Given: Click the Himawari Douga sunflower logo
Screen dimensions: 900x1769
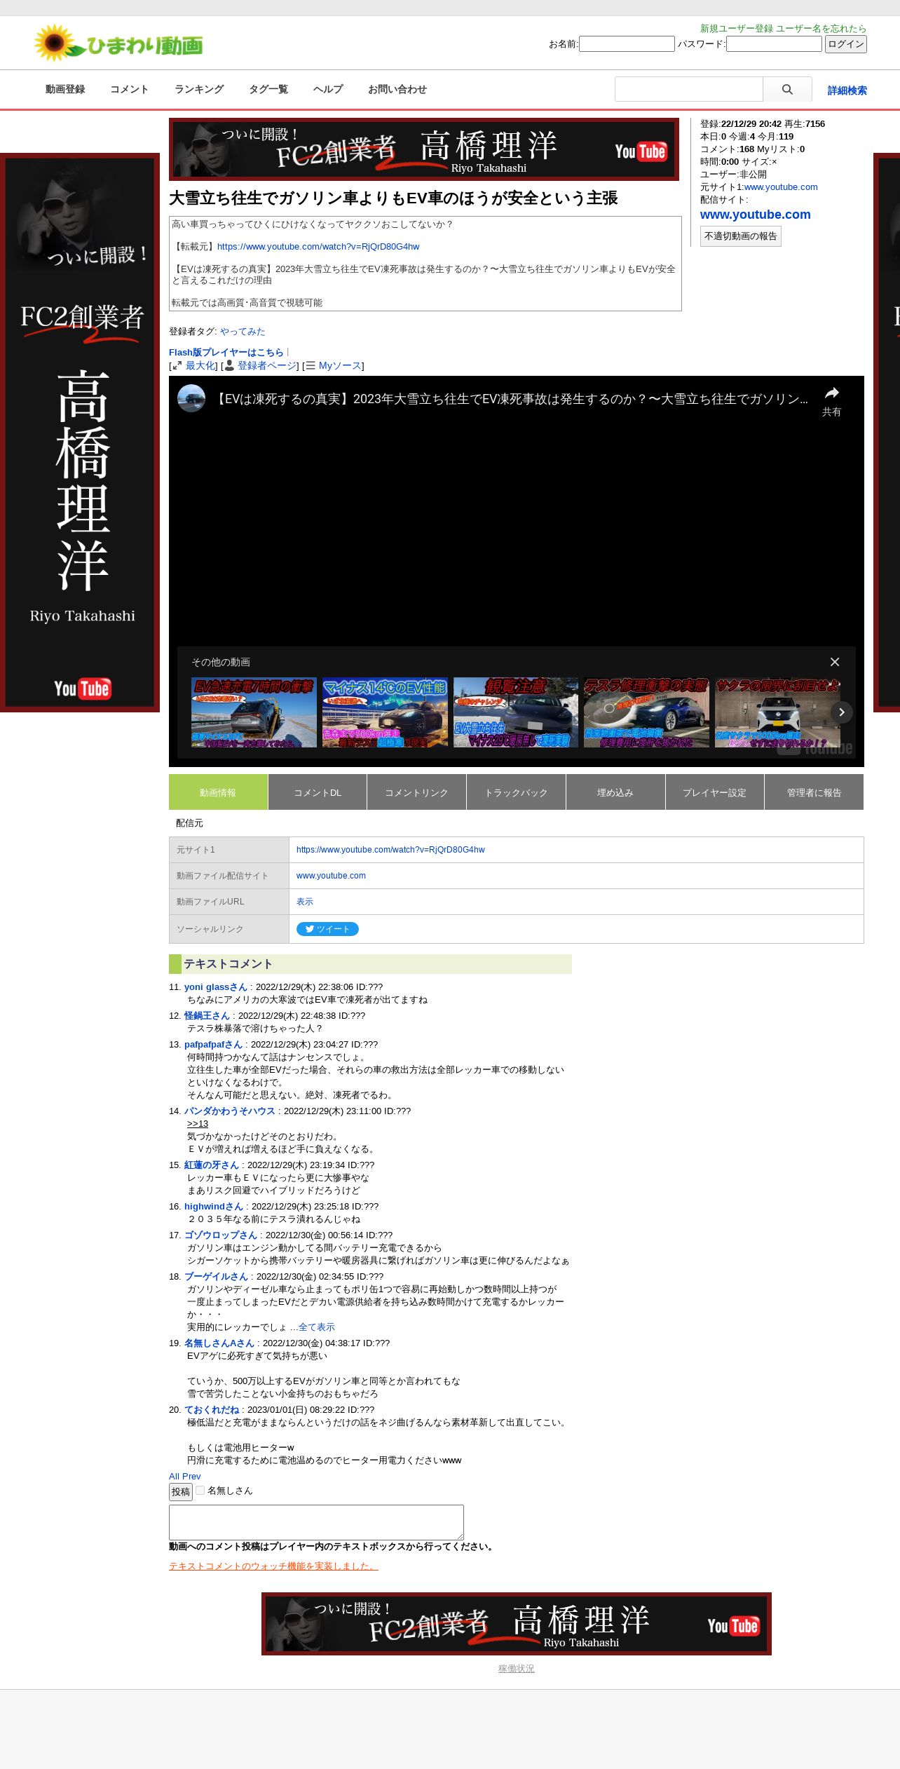Looking at the screenshot, I should click(x=118, y=43).
